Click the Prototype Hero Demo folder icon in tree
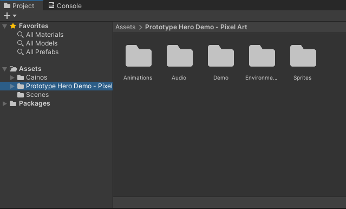This screenshot has width=346, height=209. click(x=21, y=86)
